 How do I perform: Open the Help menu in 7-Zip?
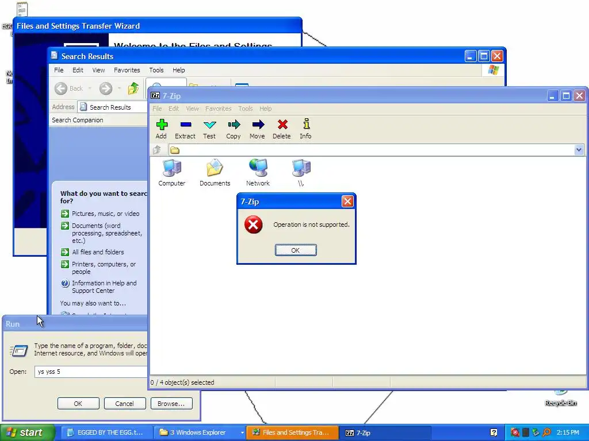tap(266, 109)
